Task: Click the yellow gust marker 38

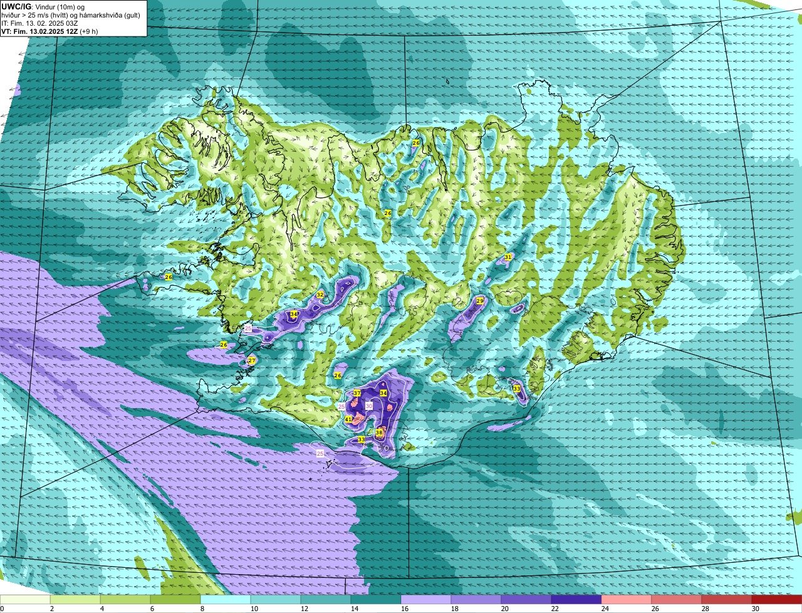Action: click(379, 432)
